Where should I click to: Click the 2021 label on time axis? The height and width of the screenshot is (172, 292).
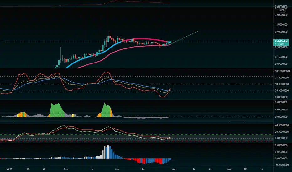point(9,169)
